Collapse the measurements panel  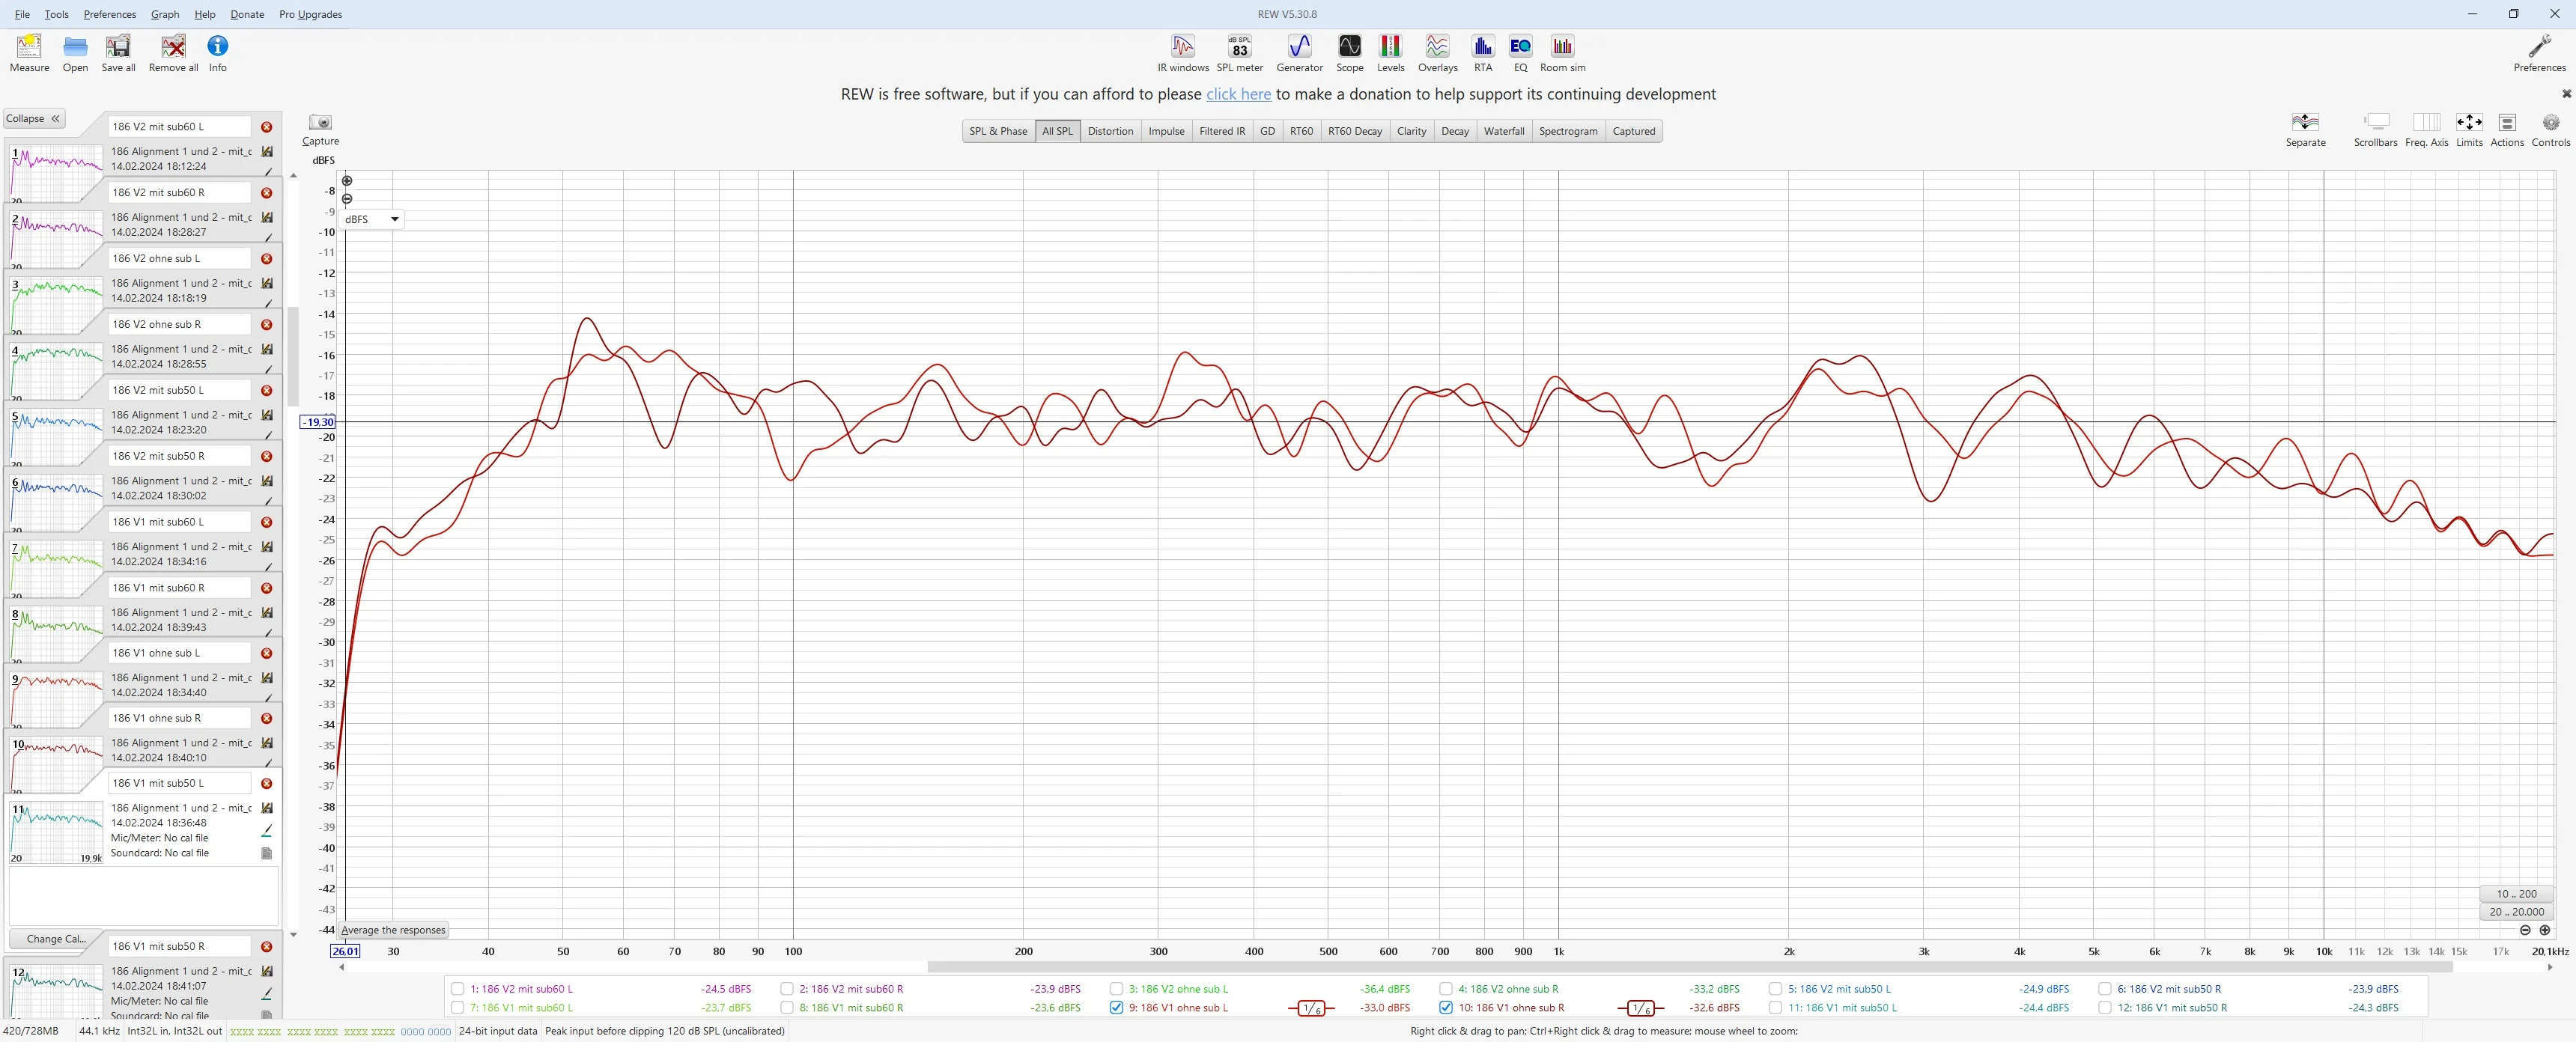point(34,118)
